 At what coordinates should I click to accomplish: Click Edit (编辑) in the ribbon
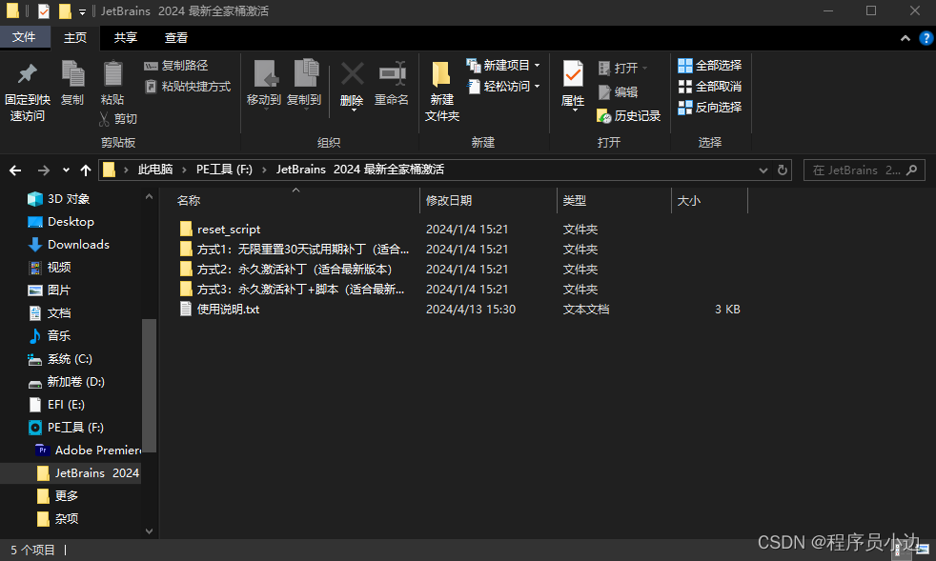(619, 91)
